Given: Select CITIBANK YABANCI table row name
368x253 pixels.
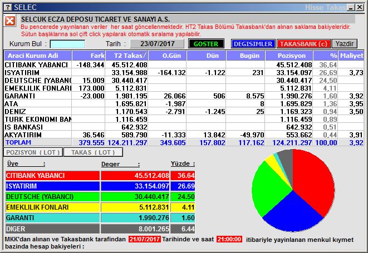Looking at the screenshot, I should coord(36,65).
